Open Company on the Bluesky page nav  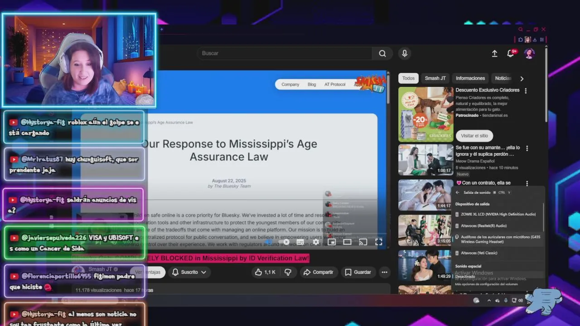[x=290, y=85]
